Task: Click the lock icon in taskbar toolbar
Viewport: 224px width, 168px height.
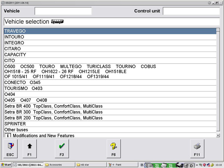Action: [x=187, y=165]
